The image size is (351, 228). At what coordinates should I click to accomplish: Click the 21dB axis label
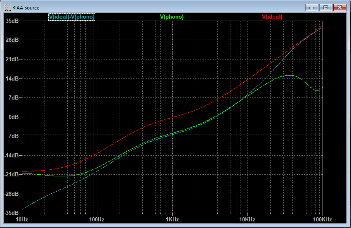coord(12,59)
